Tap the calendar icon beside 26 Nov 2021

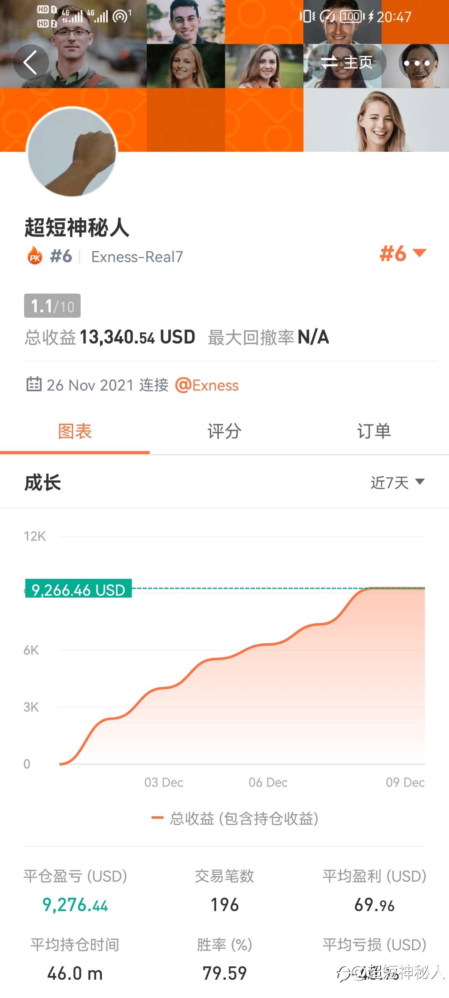[34, 385]
